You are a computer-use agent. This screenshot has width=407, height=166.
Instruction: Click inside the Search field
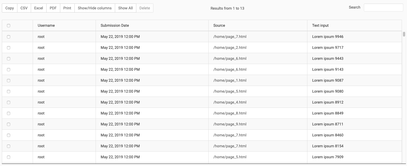(383, 7)
